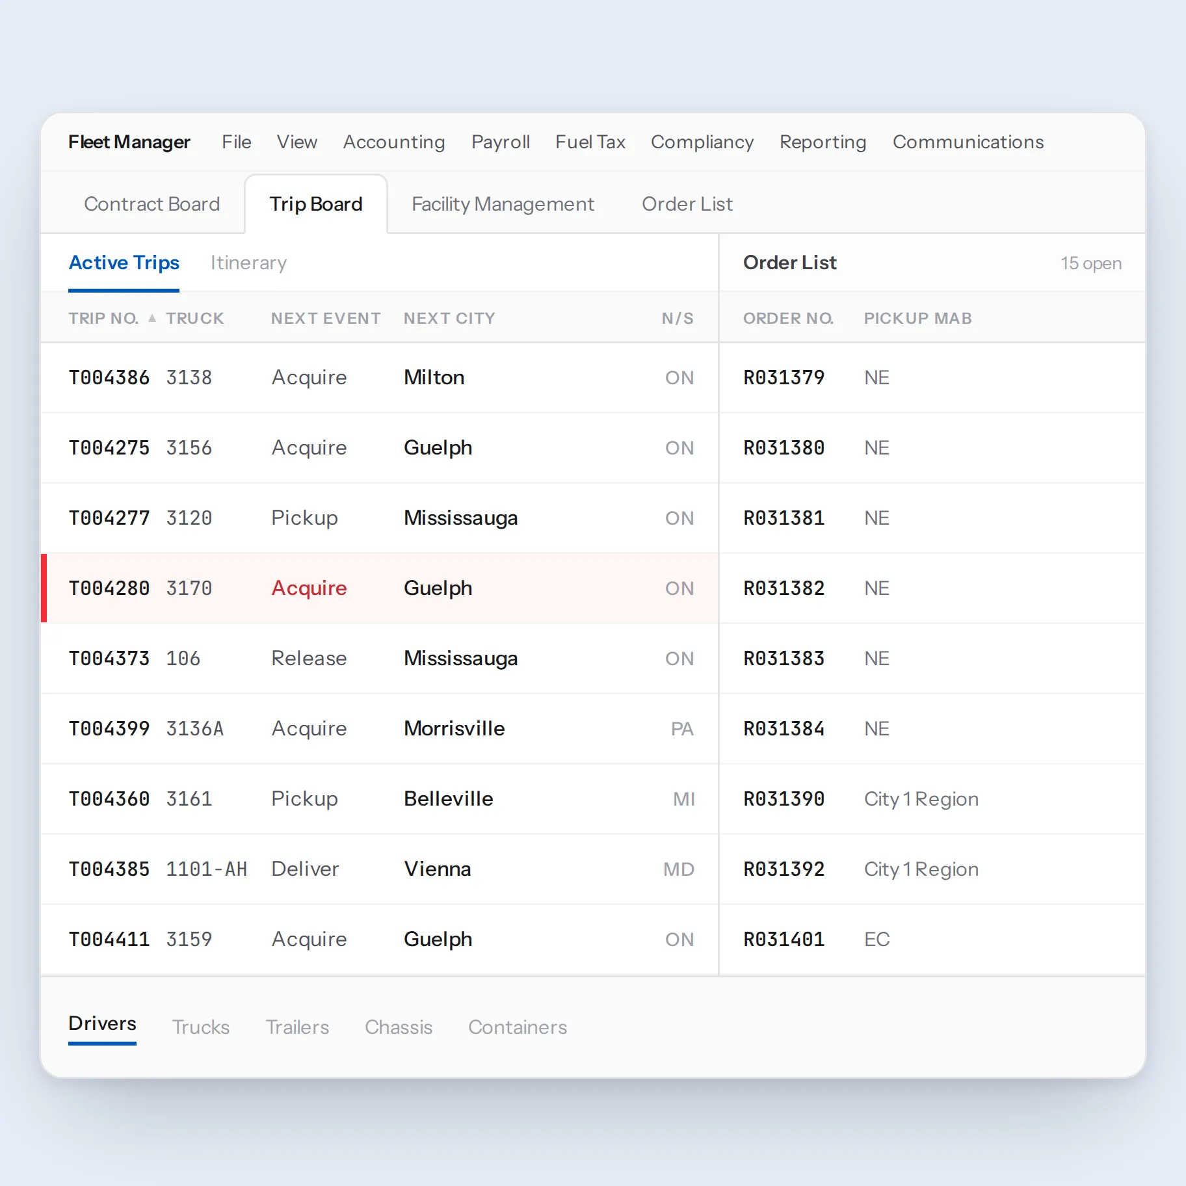This screenshot has height=1186, width=1186.
Task: Click truck number 3138
Action: coord(189,378)
